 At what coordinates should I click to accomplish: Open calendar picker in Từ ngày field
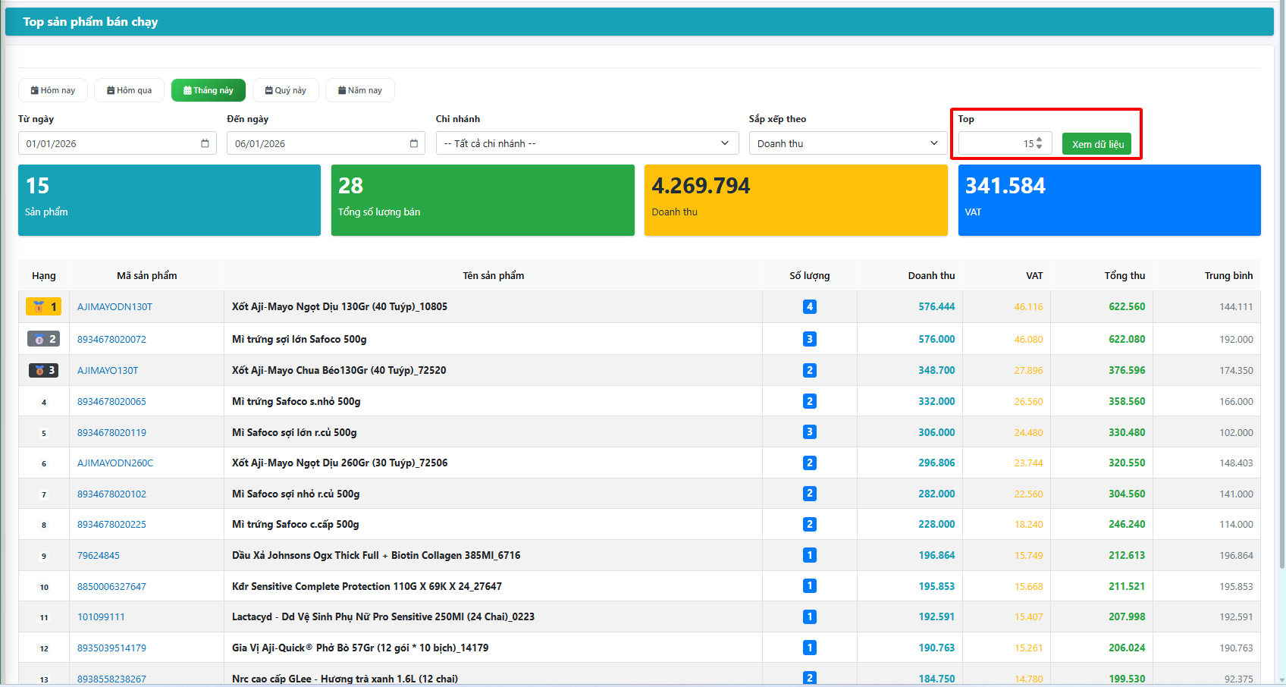click(205, 143)
